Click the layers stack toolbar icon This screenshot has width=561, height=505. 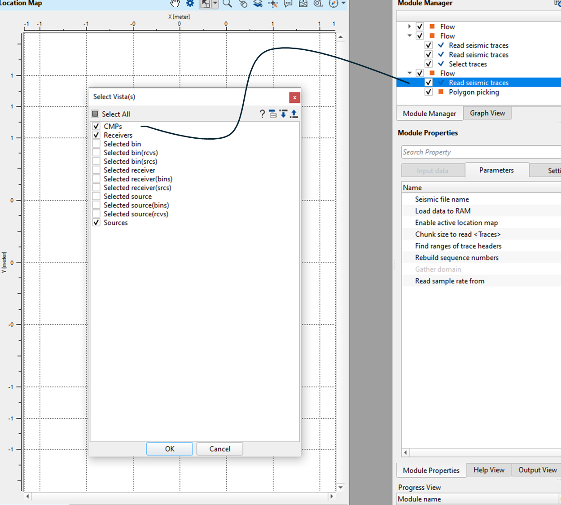tap(258, 4)
